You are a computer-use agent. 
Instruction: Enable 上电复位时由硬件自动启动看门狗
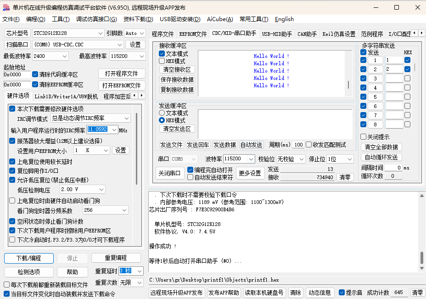coord(12,201)
